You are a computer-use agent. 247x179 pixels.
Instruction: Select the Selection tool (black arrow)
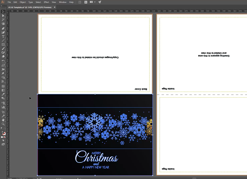coord(3,11)
